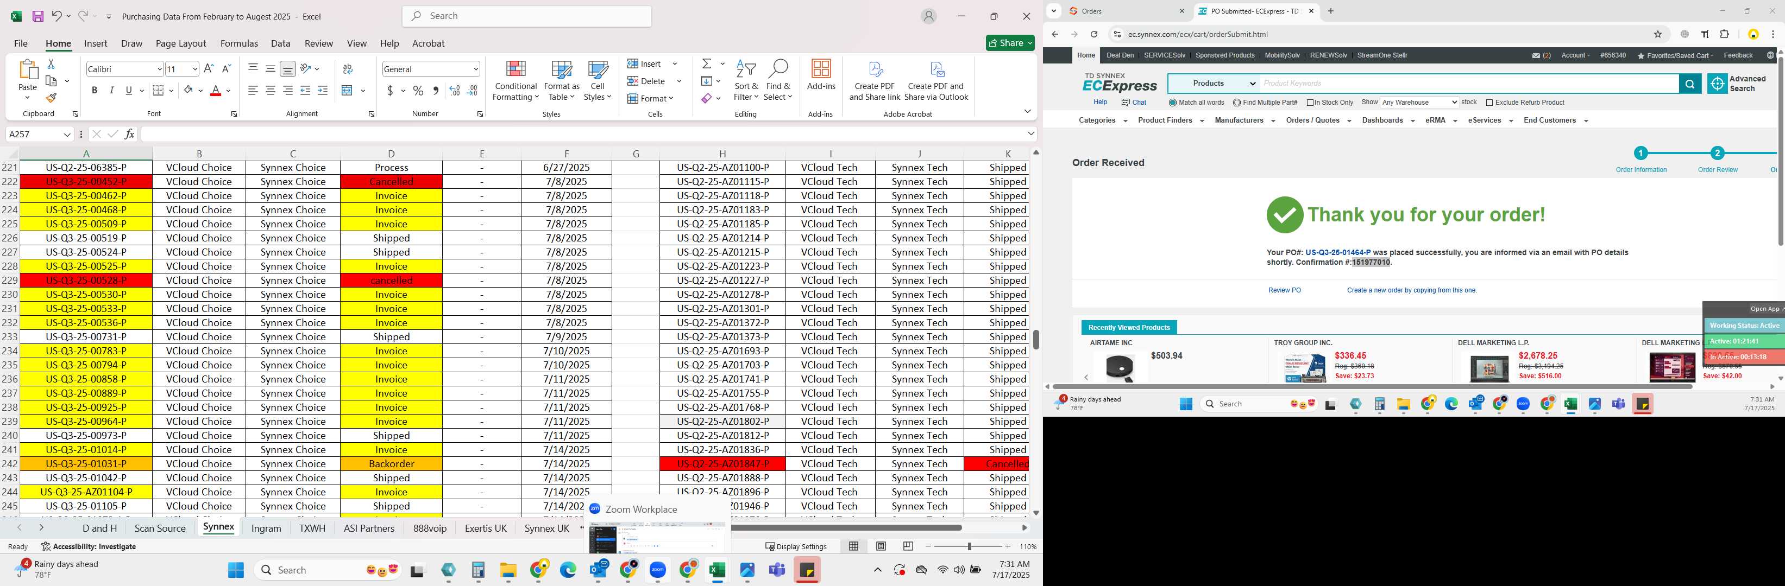Click Fill Color paint bucket swatch
This screenshot has width=1785, height=586.
pos(188,91)
